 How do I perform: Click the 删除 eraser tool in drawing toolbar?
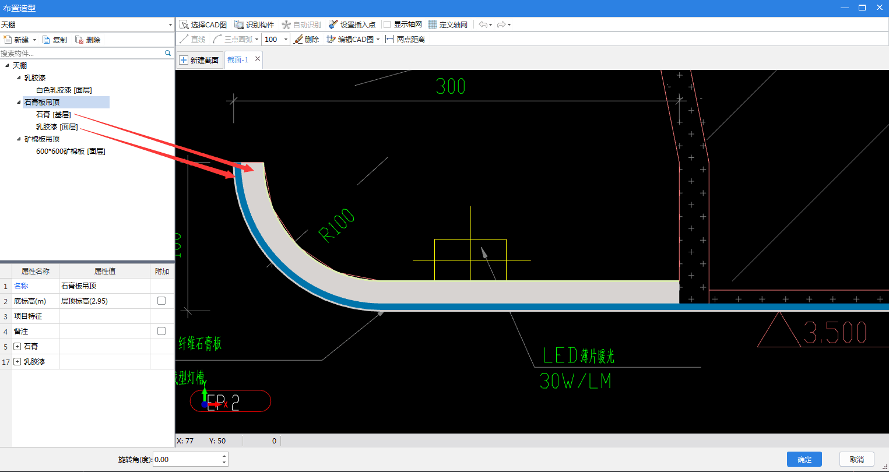[307, 39]
